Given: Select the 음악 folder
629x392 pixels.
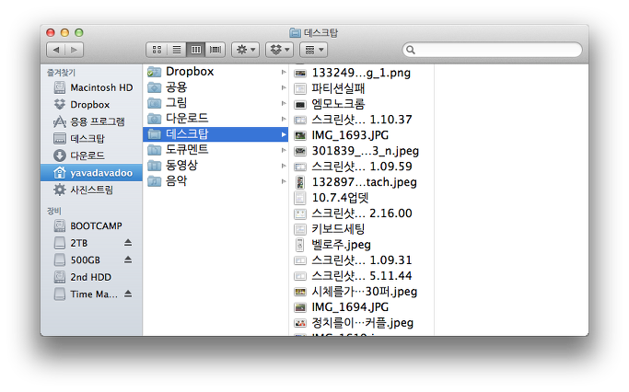Looking at the screenshot, I should [x=215, y=181].
